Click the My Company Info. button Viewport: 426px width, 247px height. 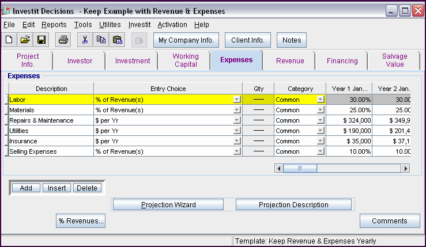[x=186, y=40]
